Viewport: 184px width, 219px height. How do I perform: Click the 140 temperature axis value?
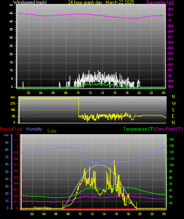coord(171,139)
